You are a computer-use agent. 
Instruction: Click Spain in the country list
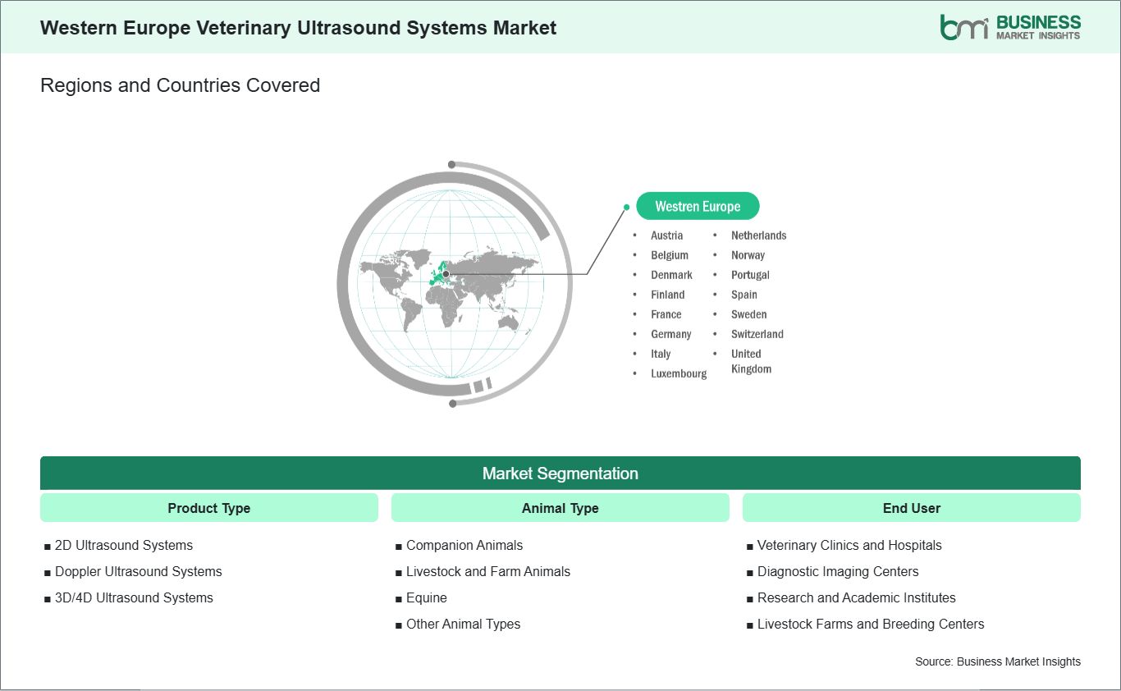744,295
